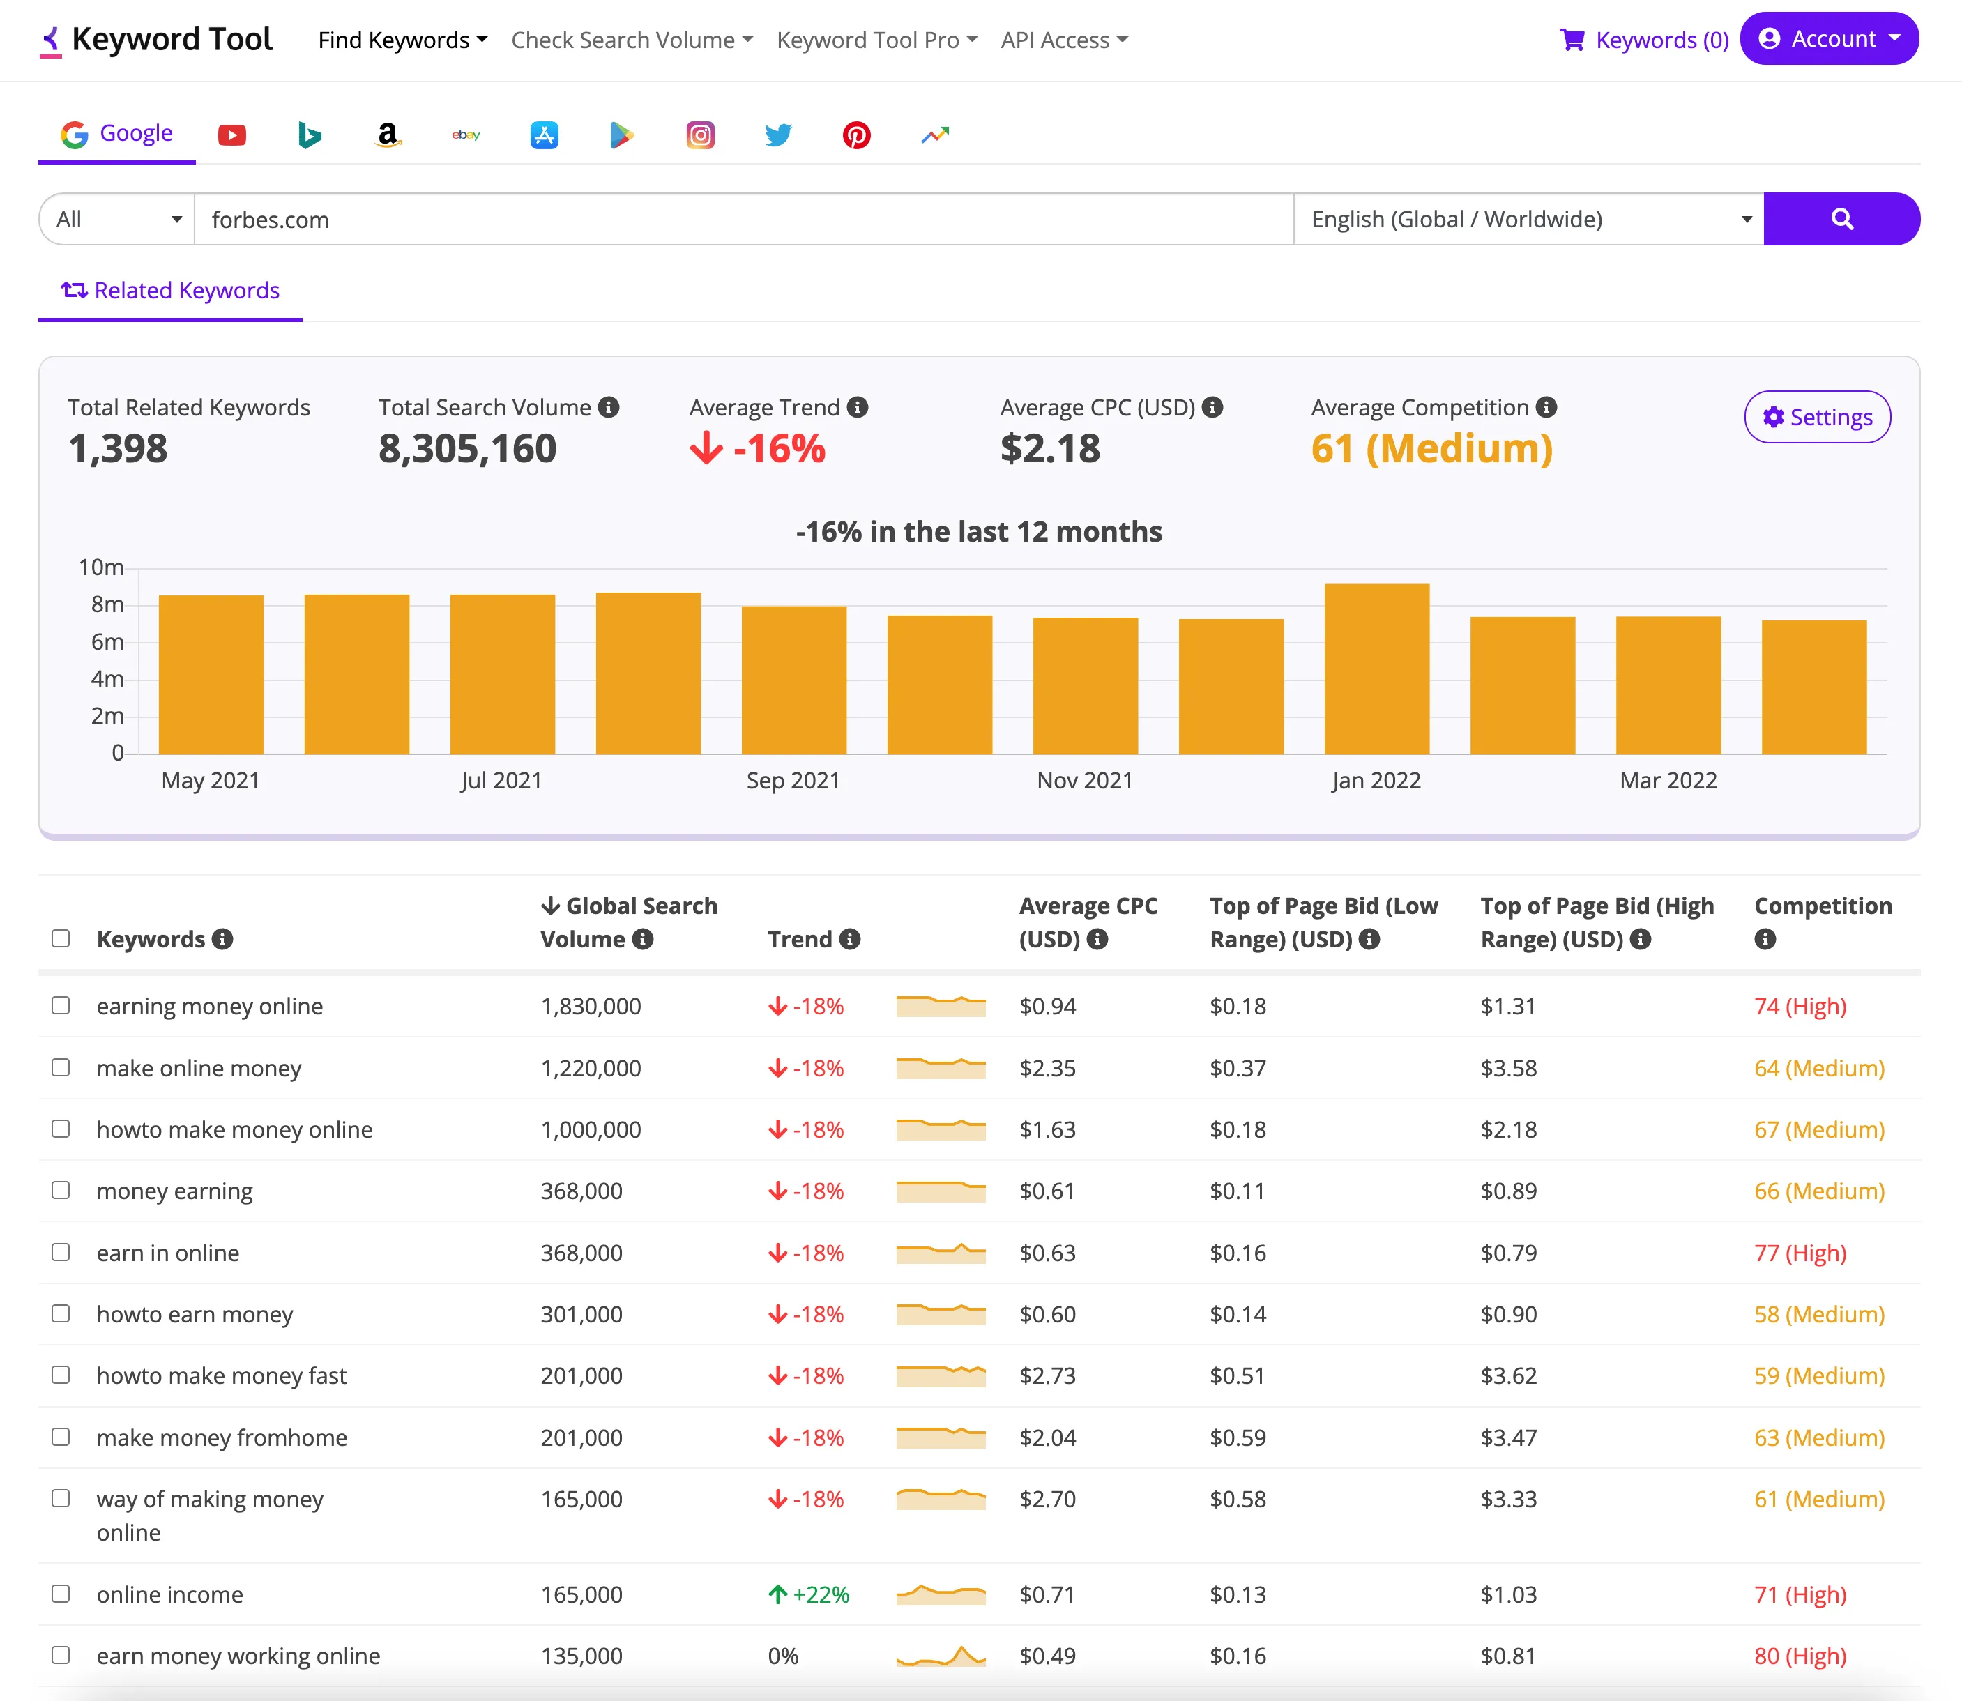Tick the 'earning money online' checkbox
This screenshot has height=1701, width=1962.
pos(61,1005)
